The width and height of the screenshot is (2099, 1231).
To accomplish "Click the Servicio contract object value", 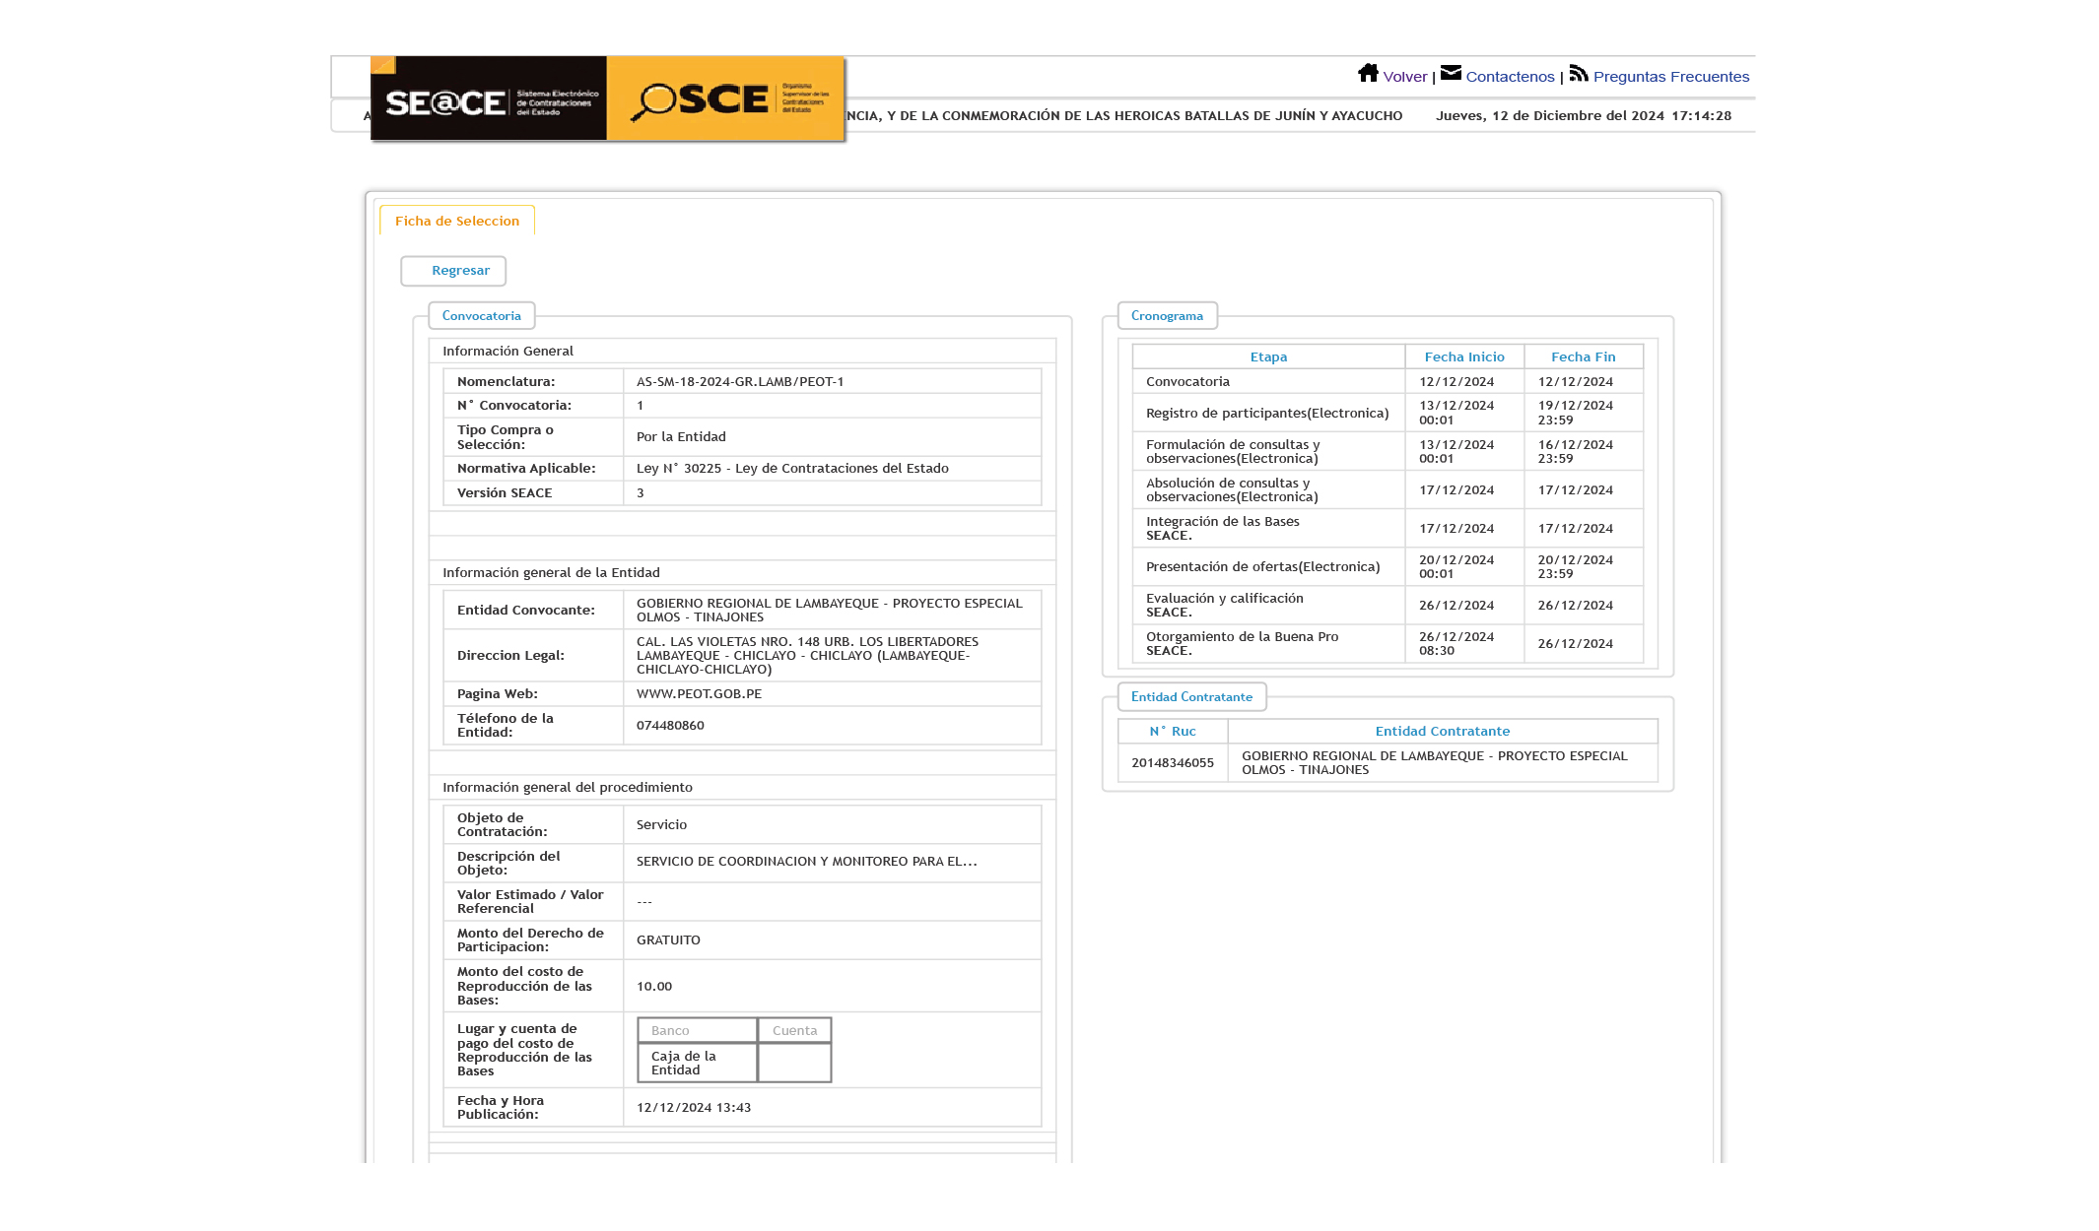I will pos(661,825).
